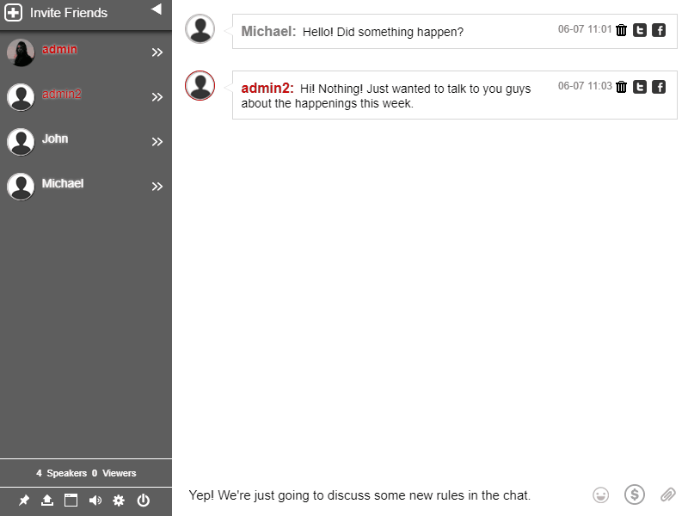688x516 pixels.
Task: Expand admin's user options
Action: point(157,52)
